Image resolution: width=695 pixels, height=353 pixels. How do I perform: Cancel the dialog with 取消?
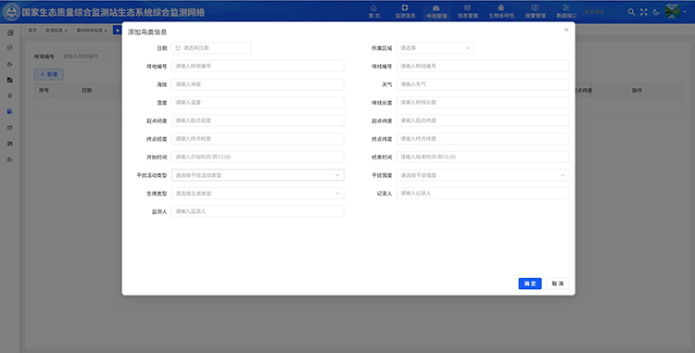558,284
